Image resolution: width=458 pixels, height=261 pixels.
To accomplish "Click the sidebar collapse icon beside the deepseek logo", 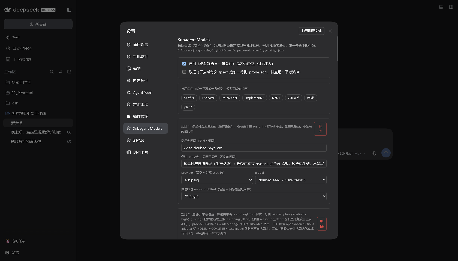I will [x=69, y=10].
